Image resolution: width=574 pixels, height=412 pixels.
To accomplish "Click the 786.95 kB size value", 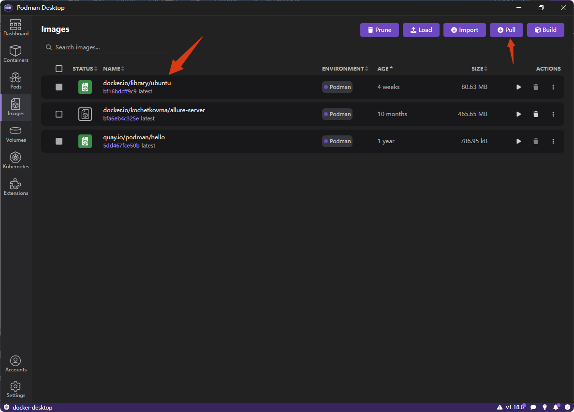I will click(474, 141).
